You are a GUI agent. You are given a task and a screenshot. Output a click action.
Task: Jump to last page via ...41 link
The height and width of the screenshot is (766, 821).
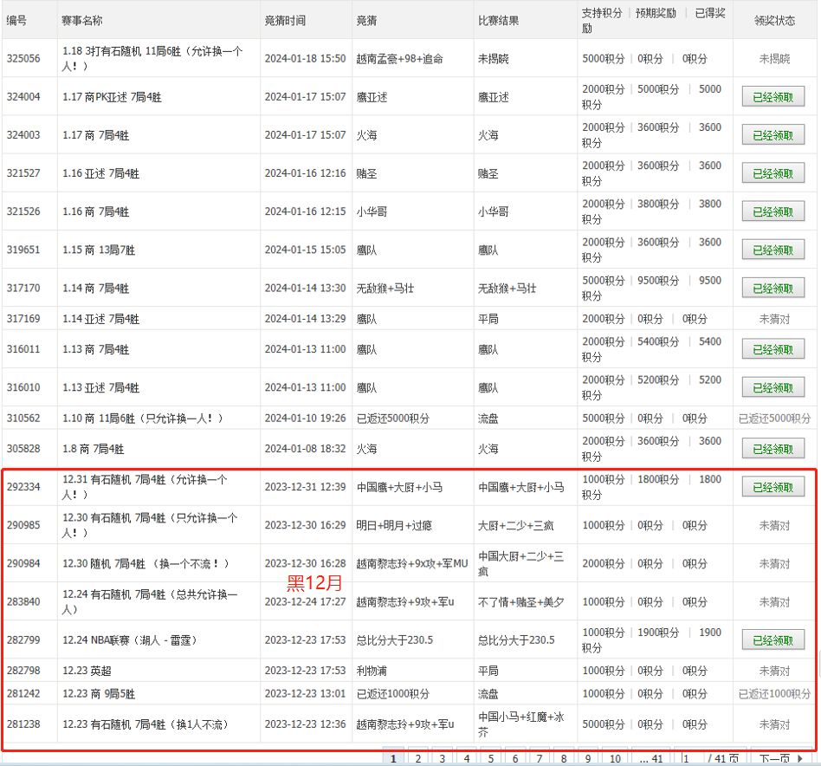(x=650, y=759)
